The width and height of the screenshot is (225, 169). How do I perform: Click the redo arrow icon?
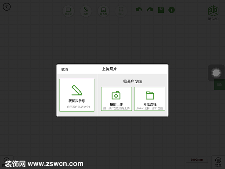150,10
